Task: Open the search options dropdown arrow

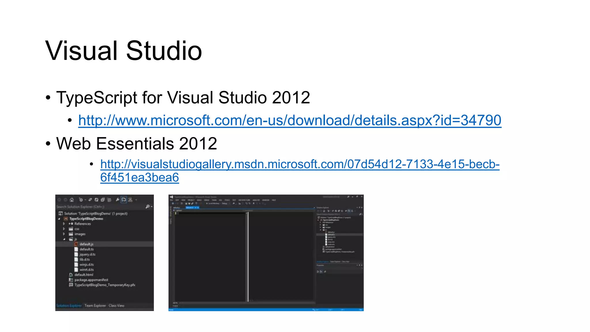Action: 152,207
